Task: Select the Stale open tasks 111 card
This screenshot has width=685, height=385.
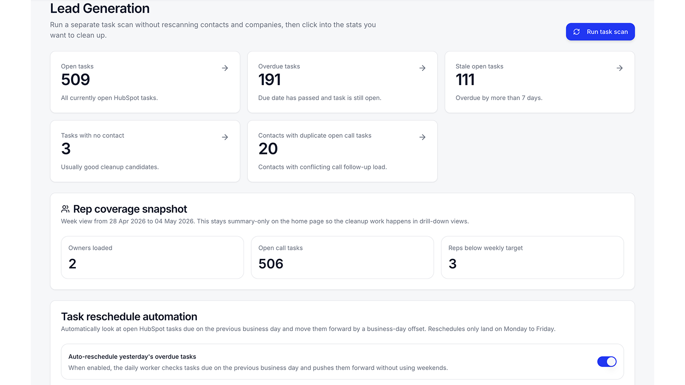Action: [x=540, y=82]
